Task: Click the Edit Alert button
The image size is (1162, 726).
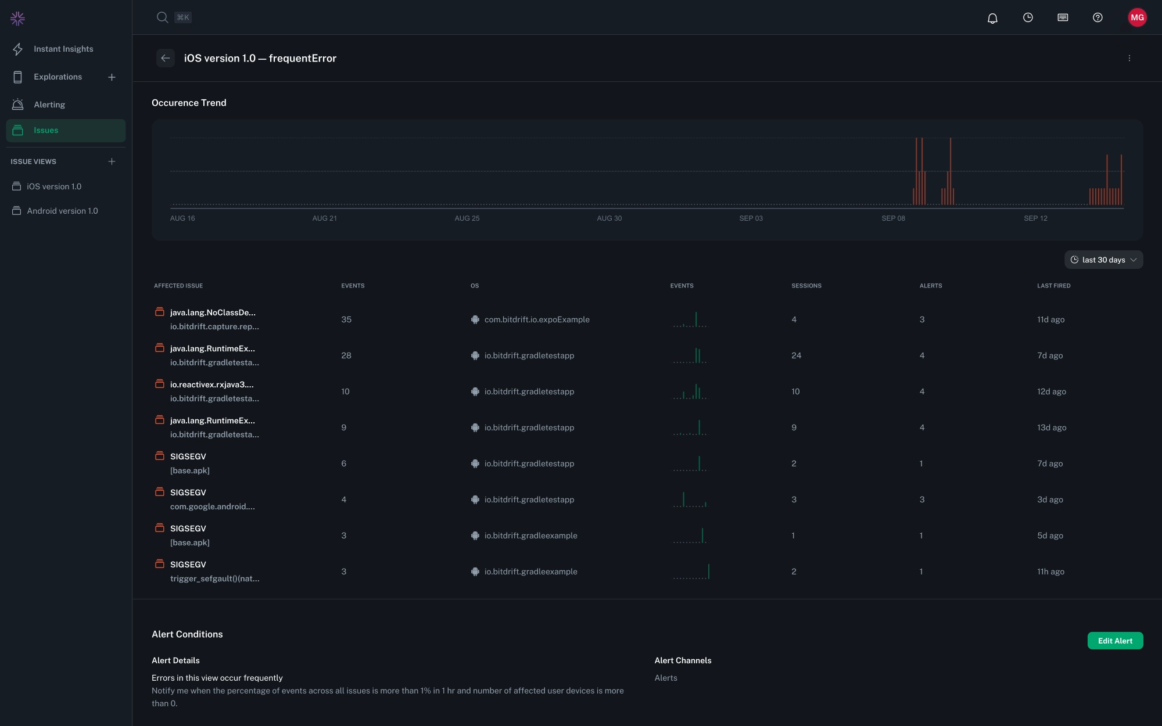Action: pos(1114,641)
